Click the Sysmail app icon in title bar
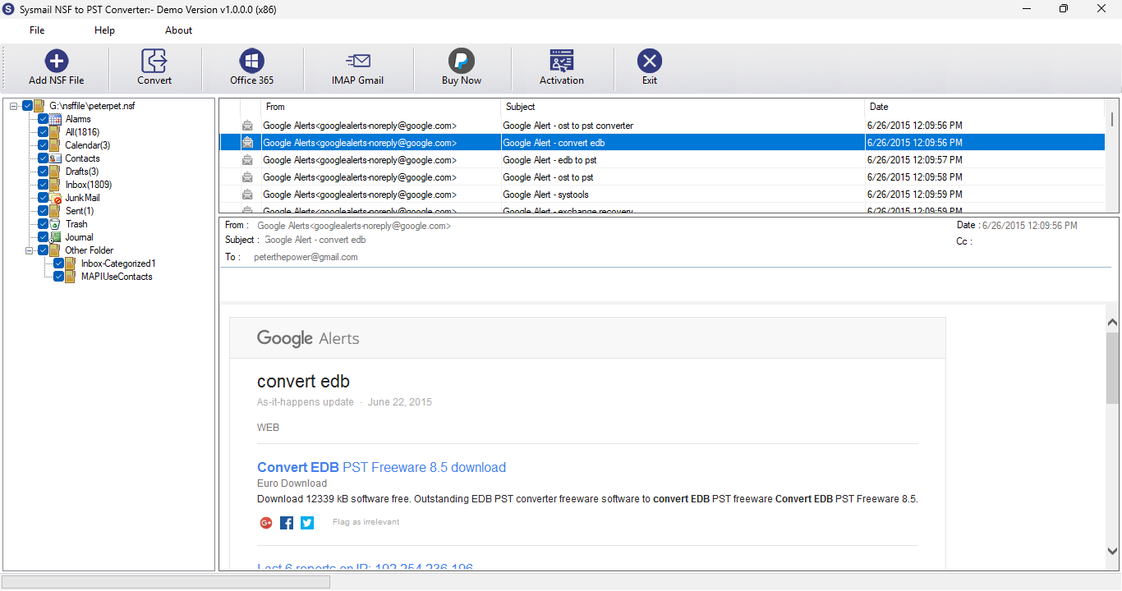The height and width of the screenshot is (591, 1122). tap(8, 8)
